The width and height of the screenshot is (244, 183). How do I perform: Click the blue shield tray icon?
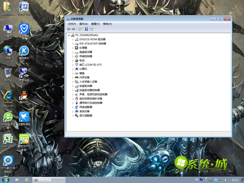tap(216, 180)
